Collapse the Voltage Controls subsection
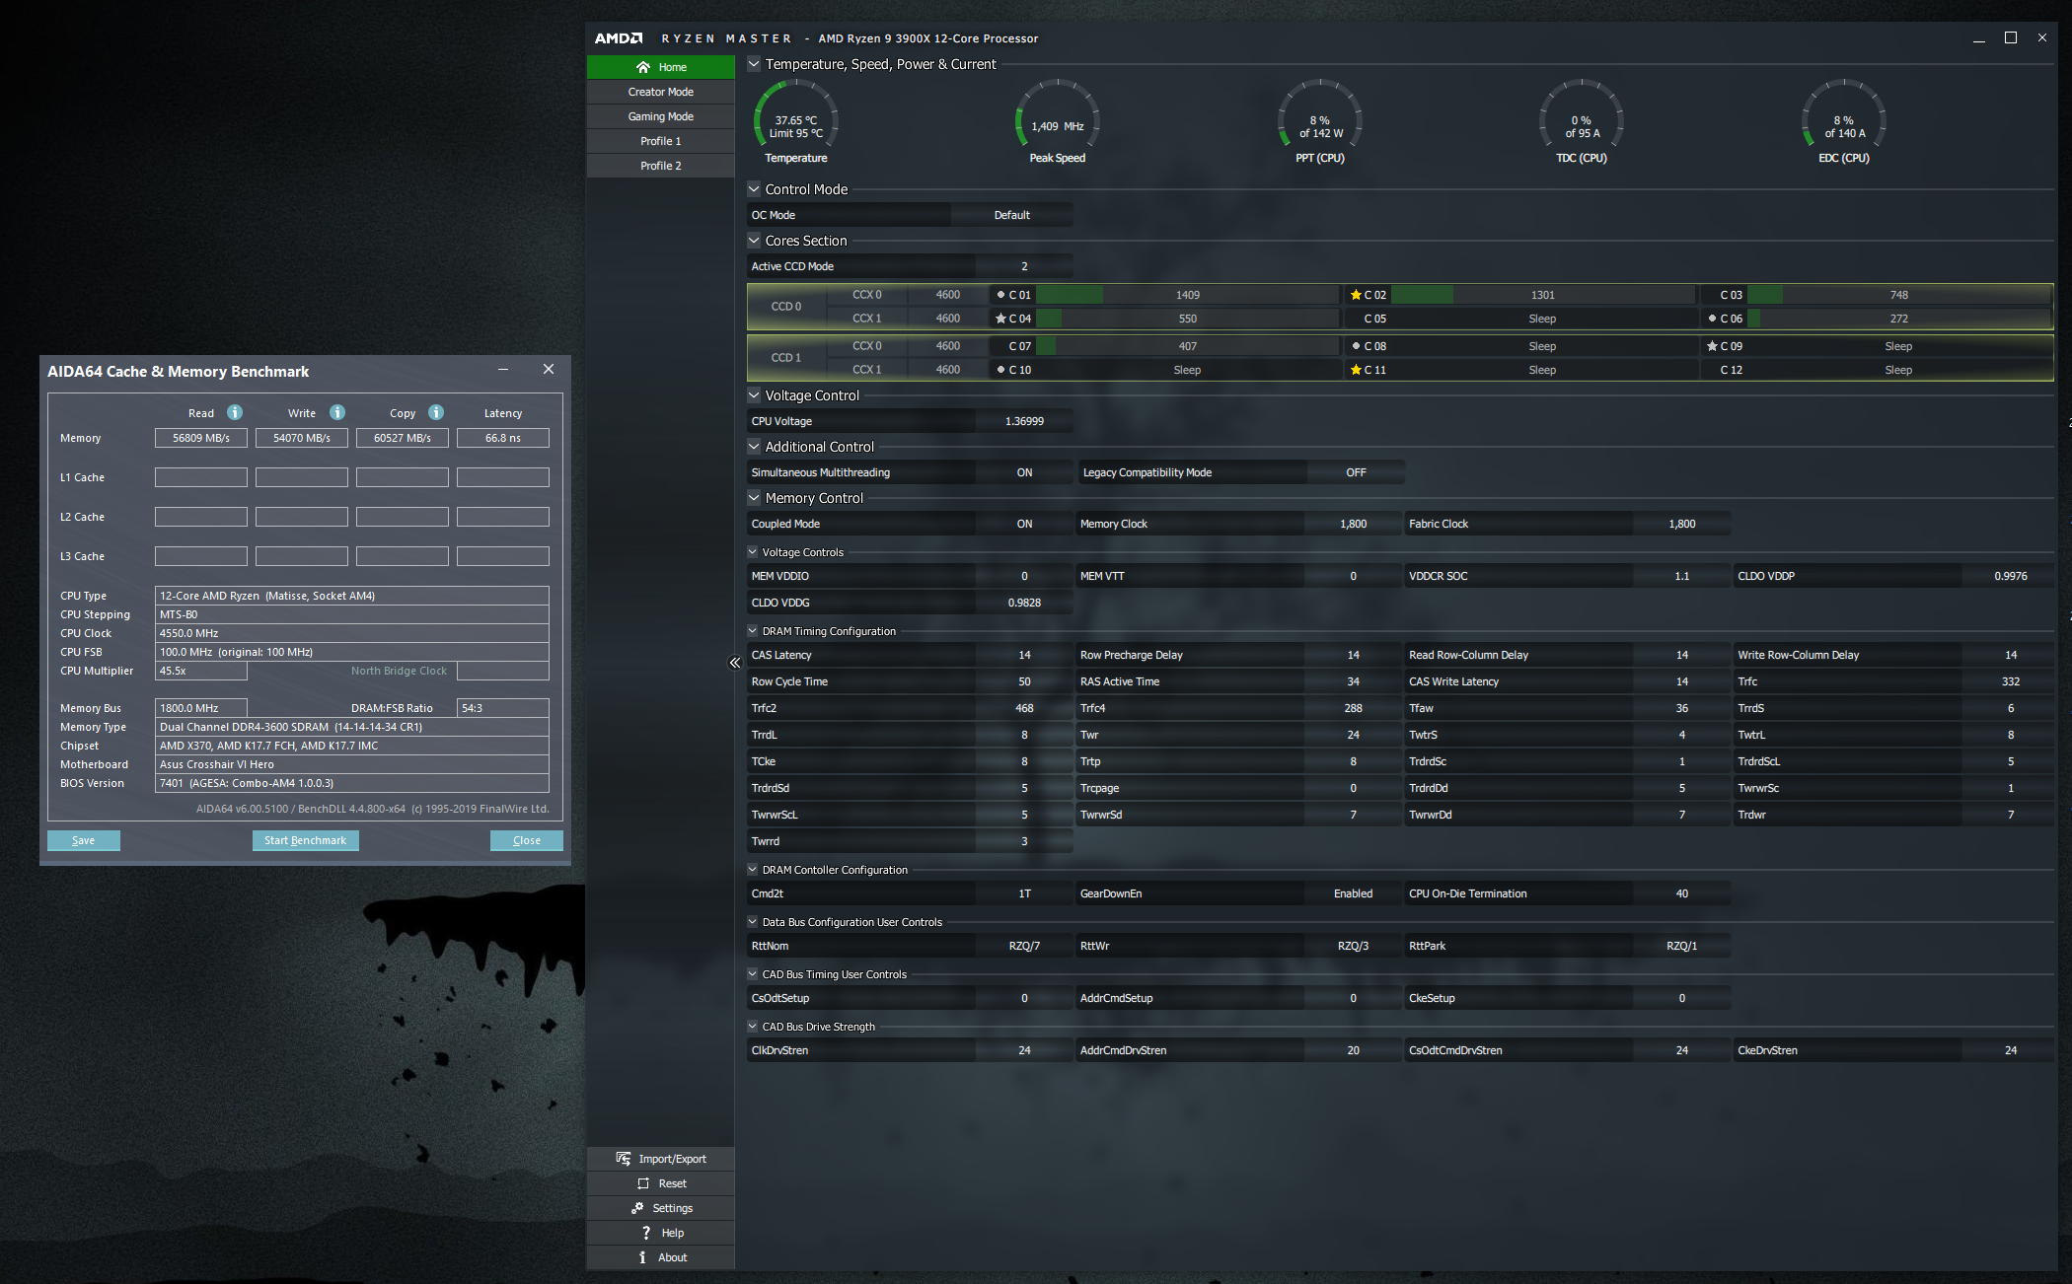 click(x=753, y=552)
